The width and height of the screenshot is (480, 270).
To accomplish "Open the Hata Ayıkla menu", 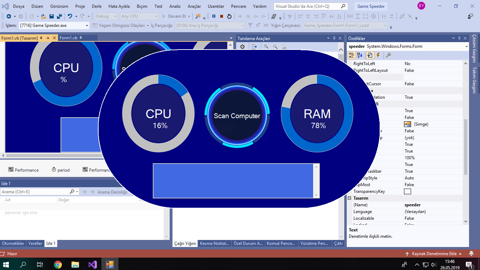I will 119,6.
